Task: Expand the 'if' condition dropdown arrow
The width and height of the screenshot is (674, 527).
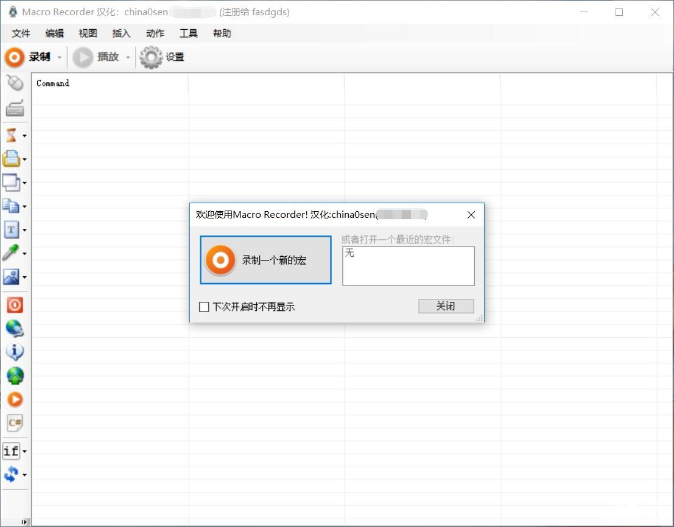Action: [24, 452]
